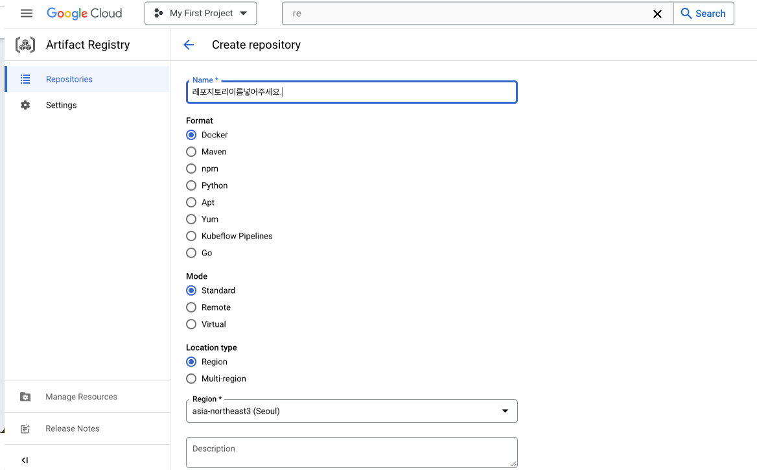The image size is (757, 470).
Task: Open the hamburger navigation menu
Action: coord(27,14)
